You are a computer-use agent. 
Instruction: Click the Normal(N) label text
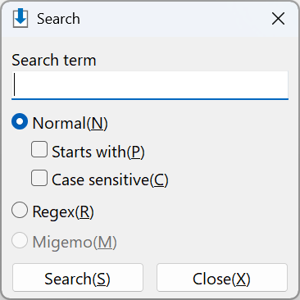coord(70,123)
